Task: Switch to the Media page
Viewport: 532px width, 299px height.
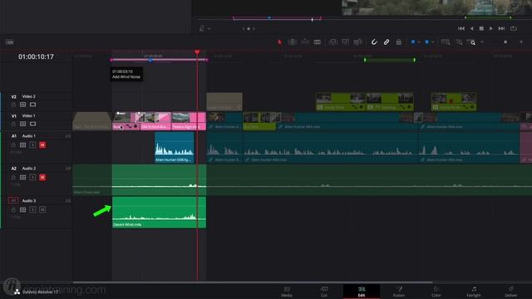Action: [287, 292]
